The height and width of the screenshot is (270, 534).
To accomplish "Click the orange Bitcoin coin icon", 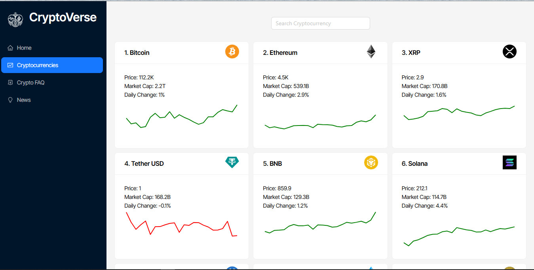I will tap(232, 52).
